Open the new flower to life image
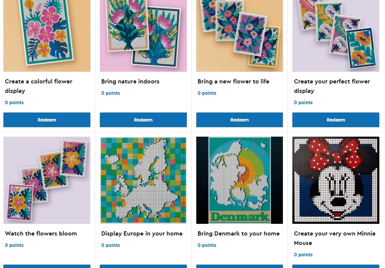The image size is (385, 268). 239,36
